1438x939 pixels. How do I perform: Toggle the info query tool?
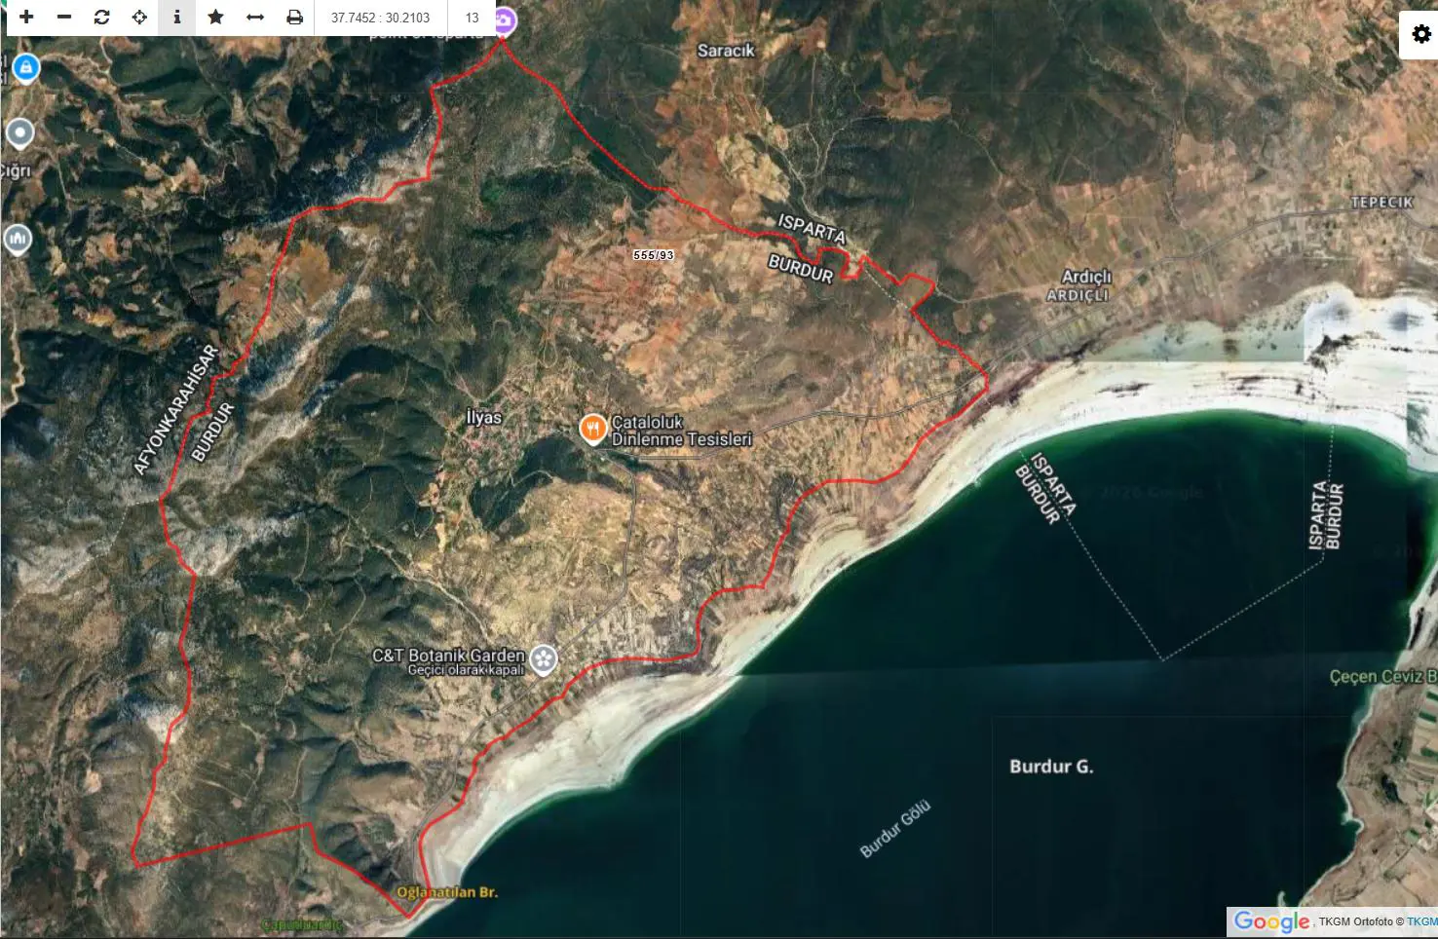click(x=177, y=18)
